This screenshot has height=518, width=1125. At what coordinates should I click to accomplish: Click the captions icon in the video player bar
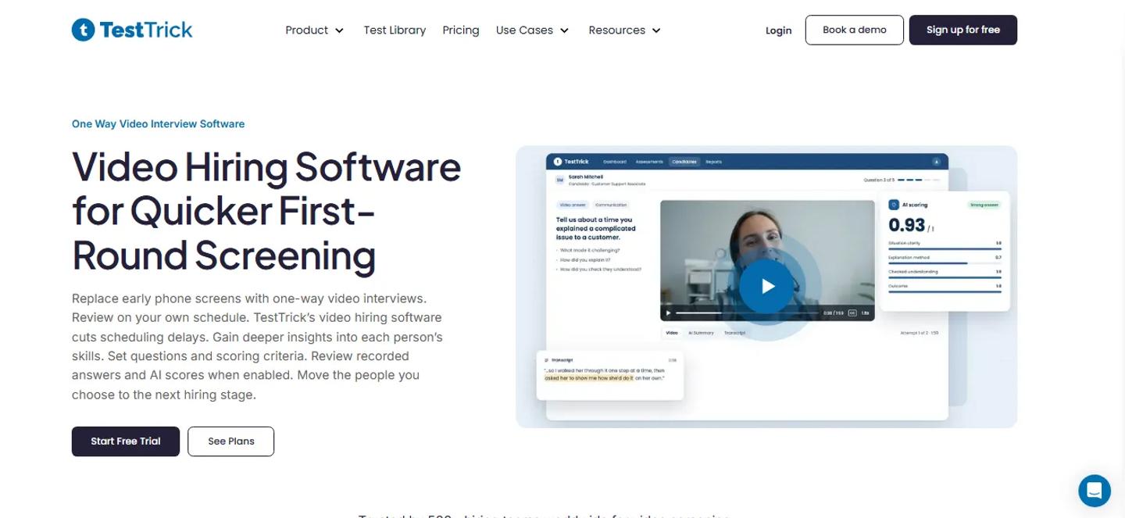tap(852, 313)
